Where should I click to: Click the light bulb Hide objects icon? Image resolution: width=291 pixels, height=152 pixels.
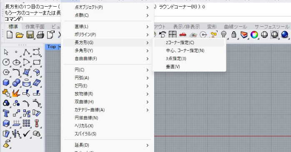pos(224,35)
